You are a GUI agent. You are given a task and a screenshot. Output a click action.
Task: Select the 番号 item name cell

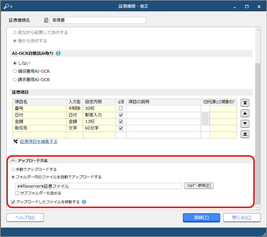[39, 108]
